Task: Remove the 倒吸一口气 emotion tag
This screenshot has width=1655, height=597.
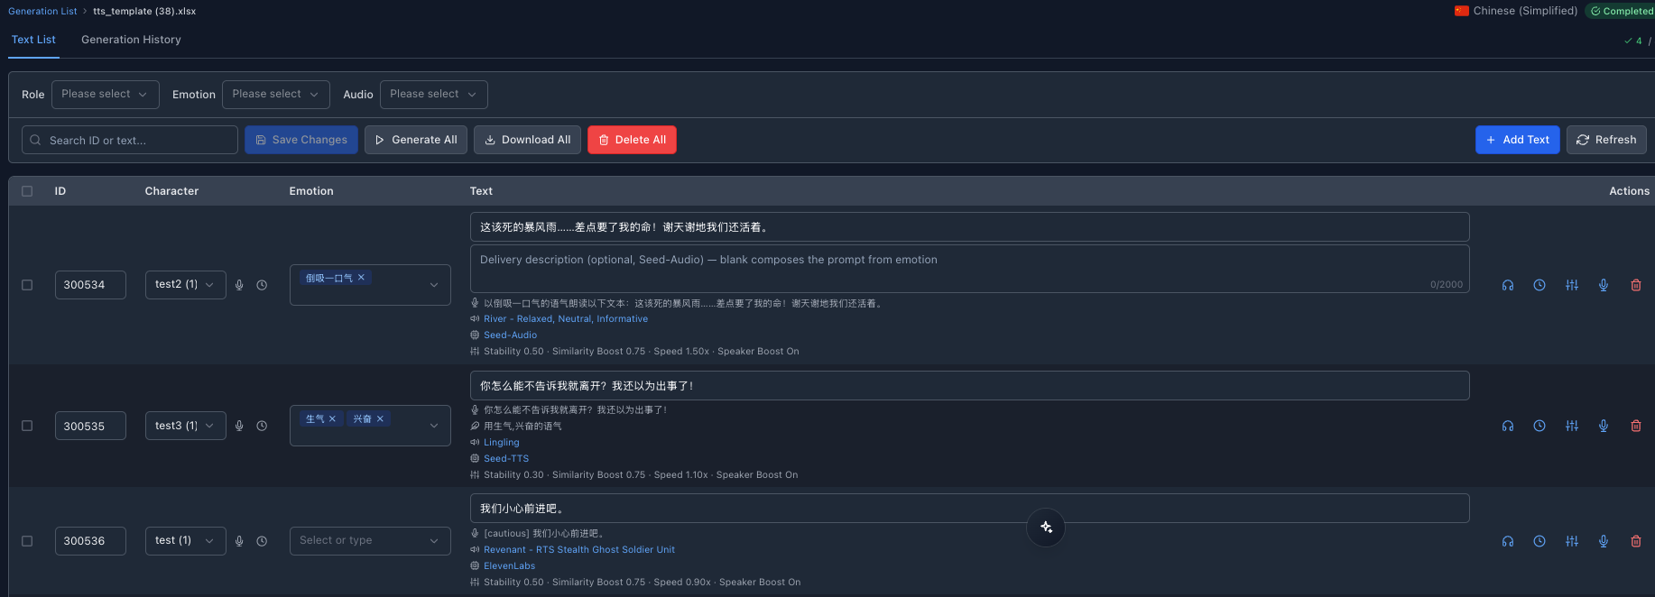Action: 361,278
